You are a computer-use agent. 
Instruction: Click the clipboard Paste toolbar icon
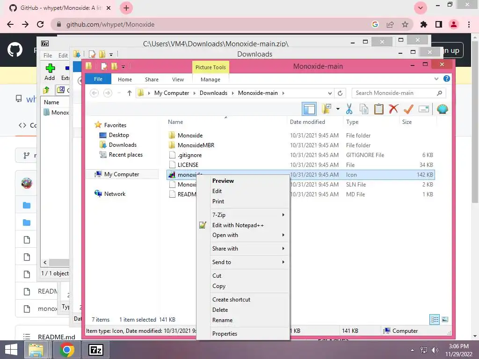[x=378, y=109]
